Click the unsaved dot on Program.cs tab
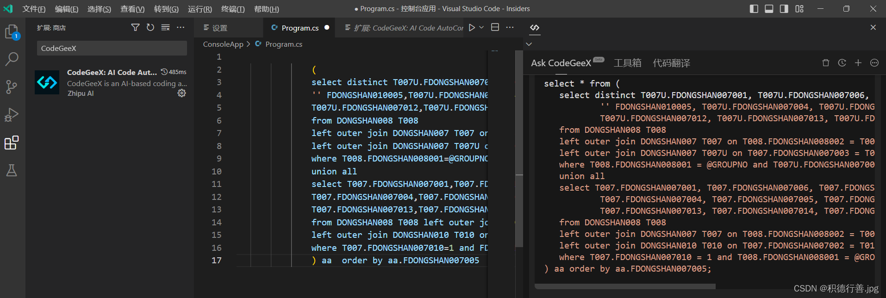This screenshot has height=298, width=886. [x=327, y=28]
